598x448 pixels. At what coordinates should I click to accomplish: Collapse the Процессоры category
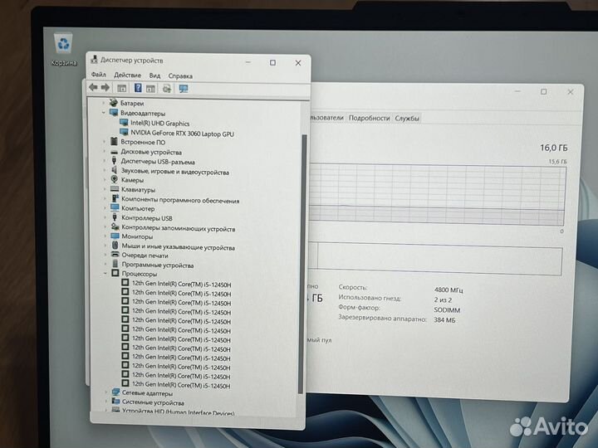point(105,274)
